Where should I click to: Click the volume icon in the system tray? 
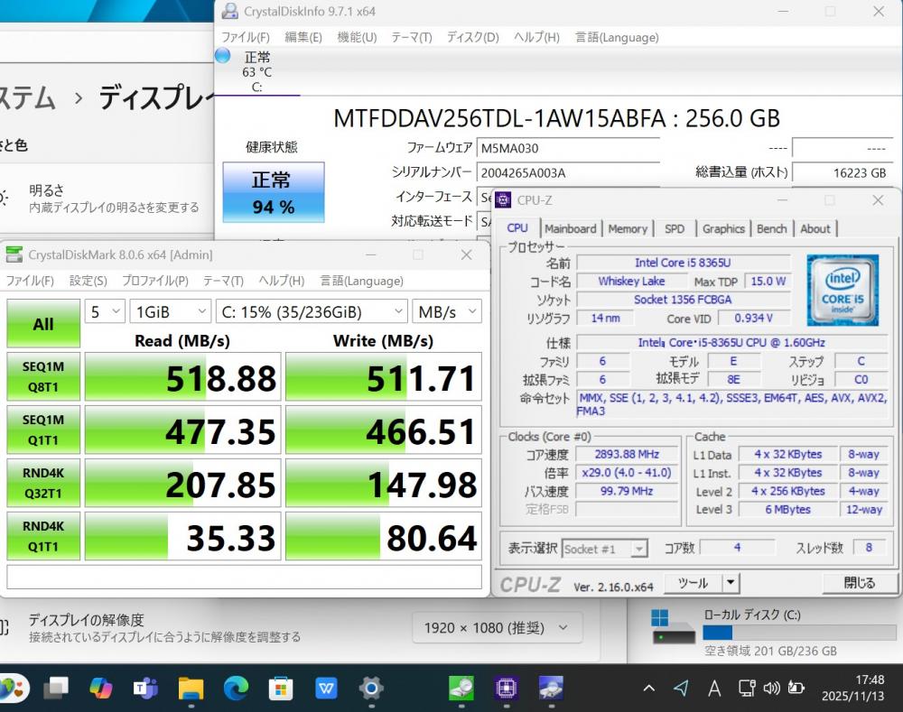pyautogui.click(x=770, y=689)
